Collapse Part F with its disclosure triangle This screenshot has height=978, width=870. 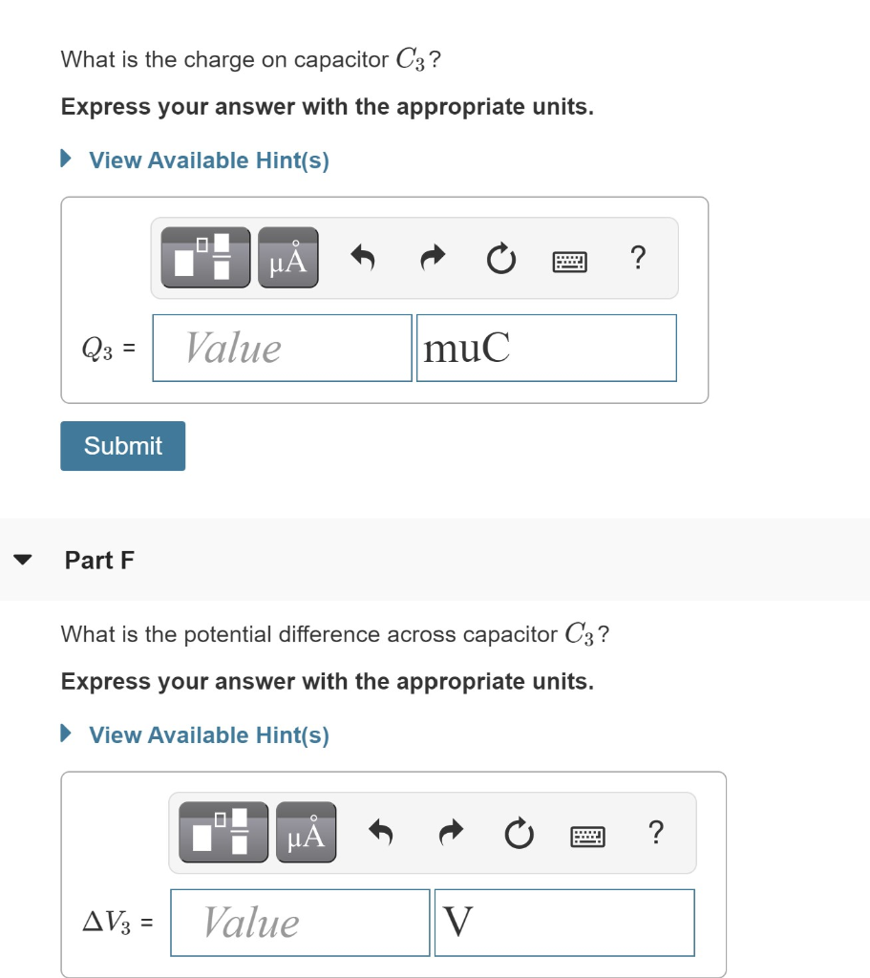point(25,560)
